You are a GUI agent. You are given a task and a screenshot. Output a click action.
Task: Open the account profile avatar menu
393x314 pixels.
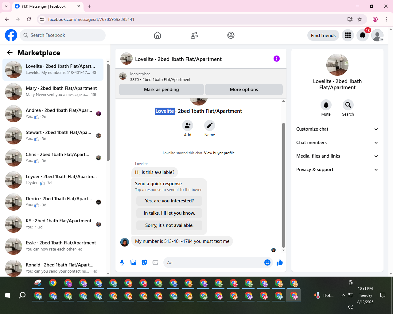[x=377, y=35]
